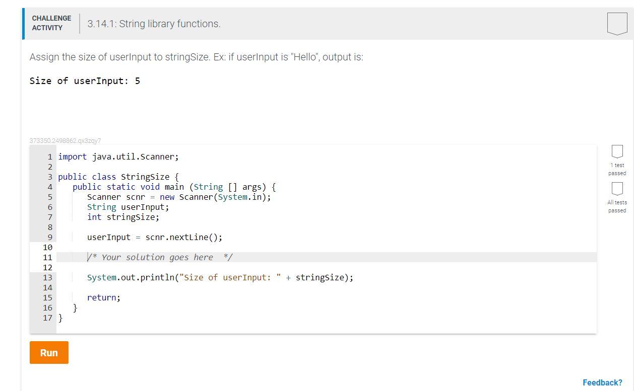The height and width of the screenshot is (391, 634).
Task: Click the import java.util.Scanner statement
Action: click(x=118, y=157)
